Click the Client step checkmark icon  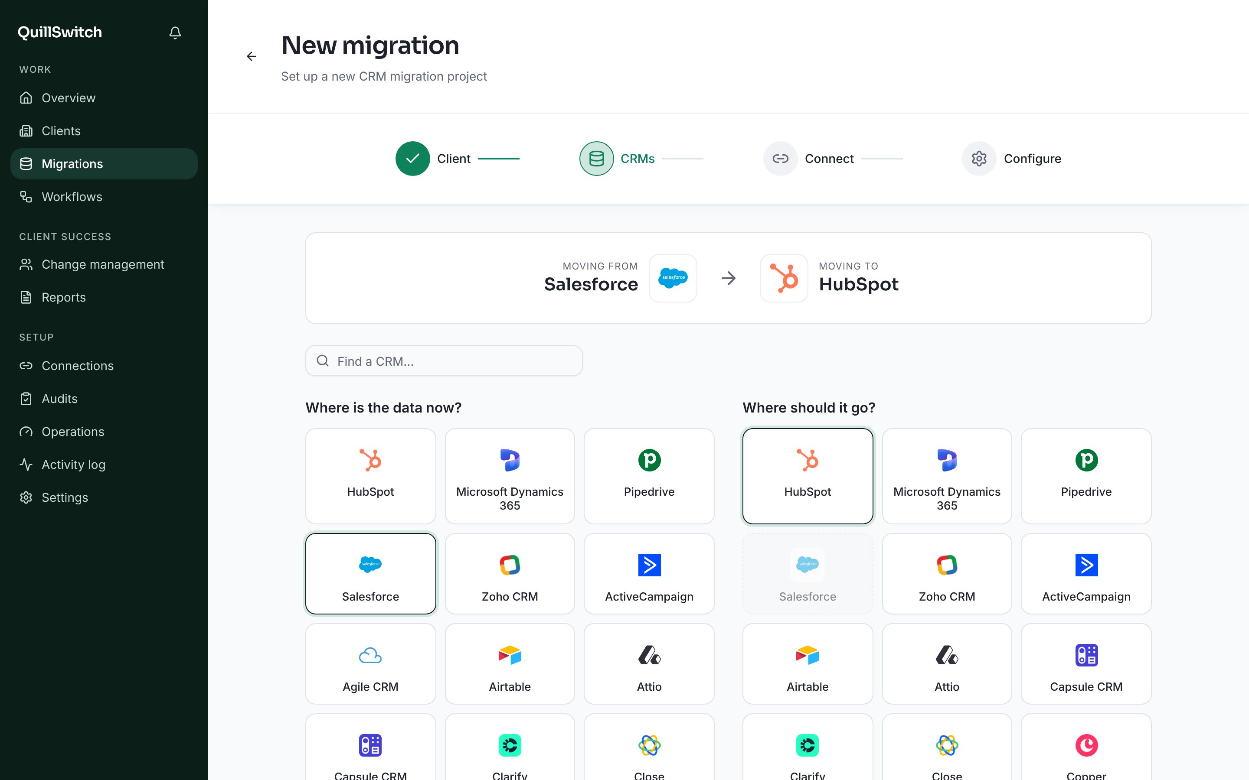coord(412,158)
